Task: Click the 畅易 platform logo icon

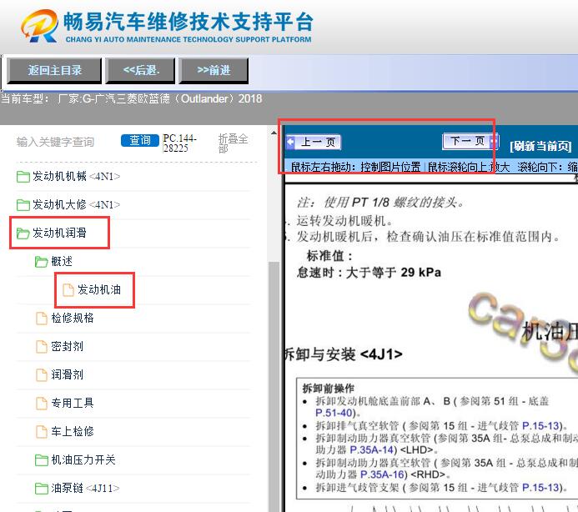Action: click(x=39, y=26)
